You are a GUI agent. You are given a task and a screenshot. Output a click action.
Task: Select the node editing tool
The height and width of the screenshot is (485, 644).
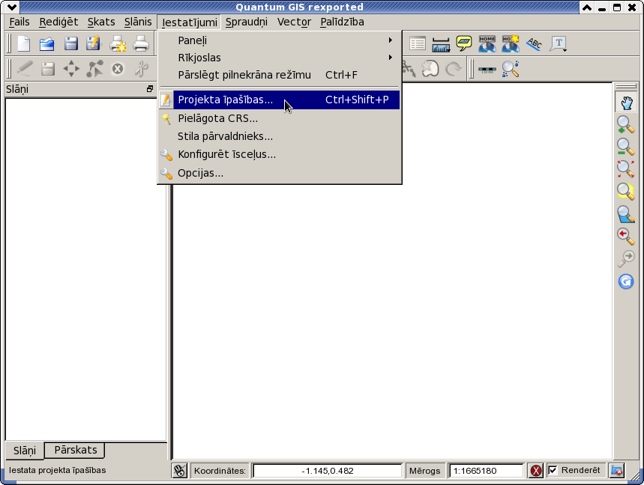[94, 68]
